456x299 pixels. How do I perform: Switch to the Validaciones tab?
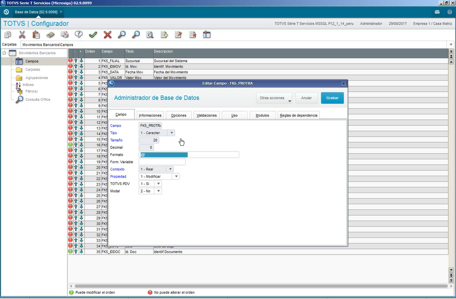(x=207, y=115)
